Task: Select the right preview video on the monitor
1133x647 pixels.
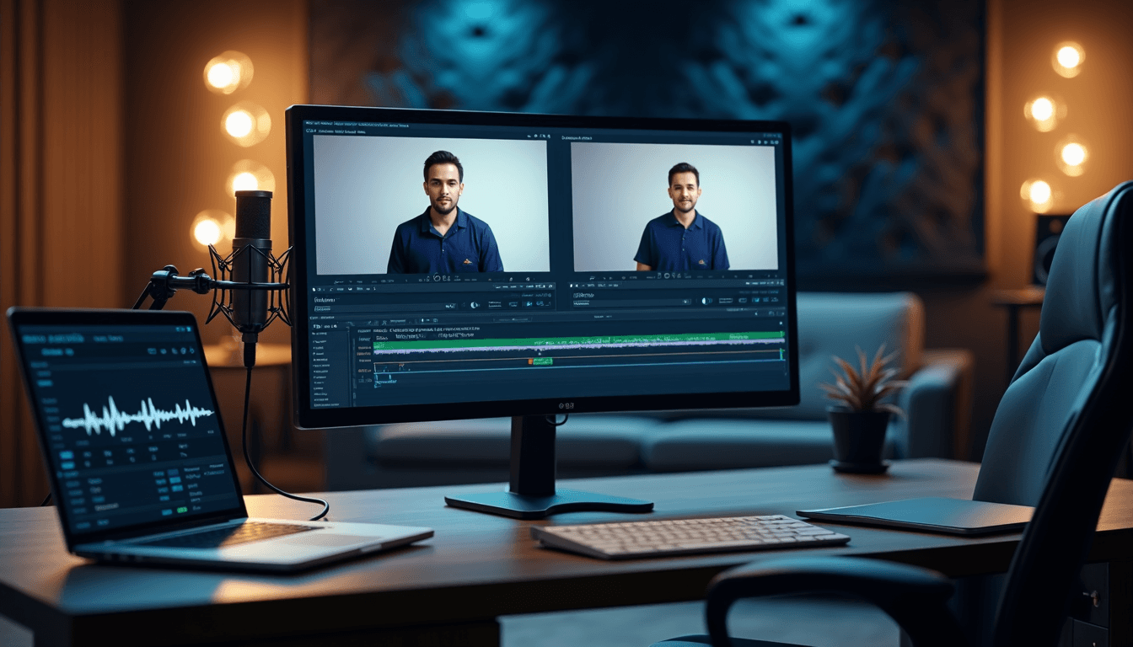Action: click(674, 206)
